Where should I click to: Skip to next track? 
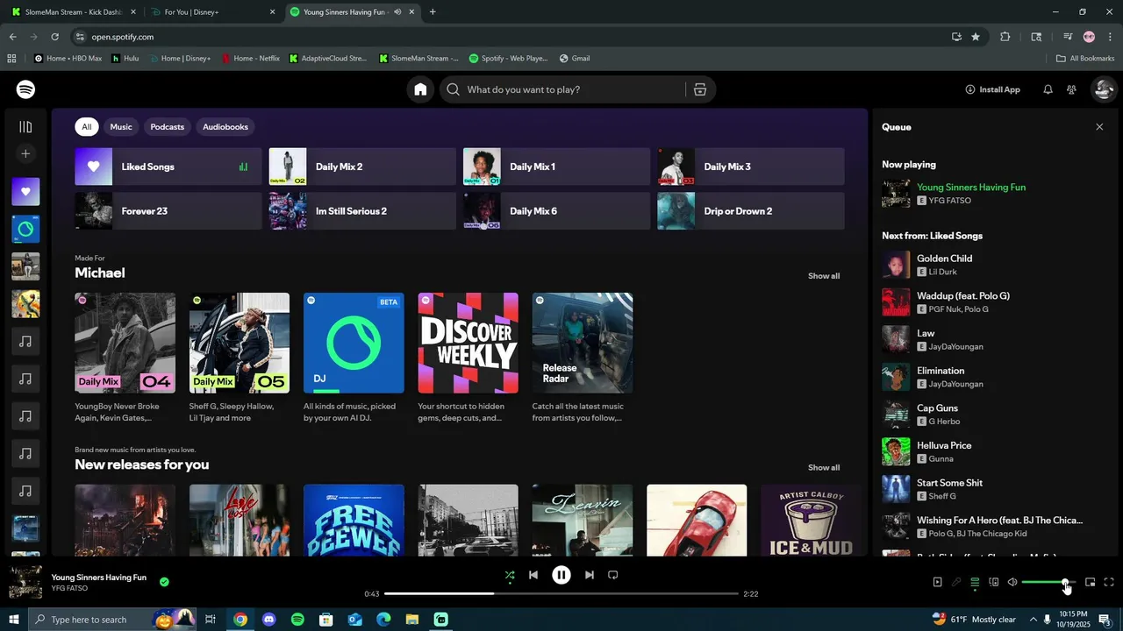click(x=590, y=575)
